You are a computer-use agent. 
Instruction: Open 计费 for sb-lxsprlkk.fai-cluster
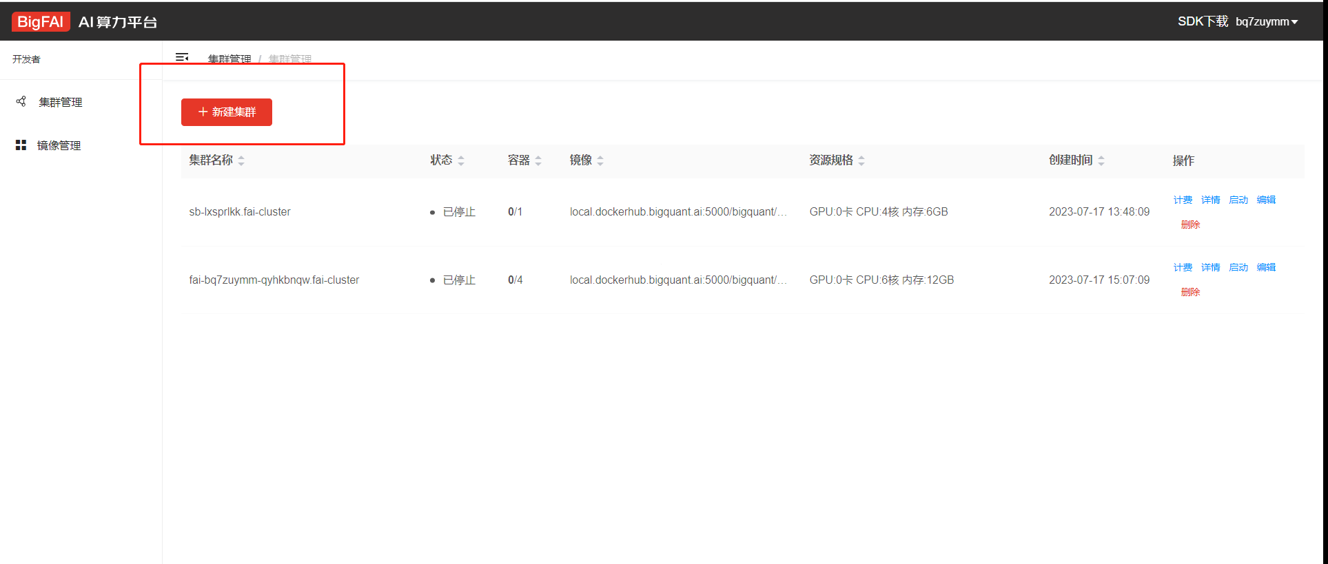[x=1183, y=200]
